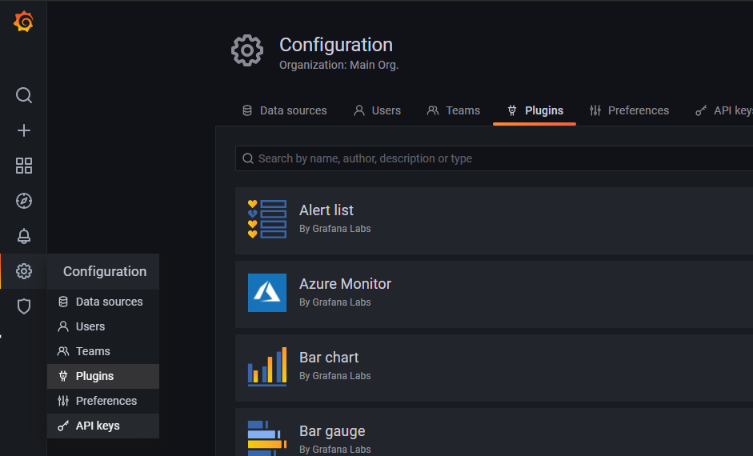Open the search magnifier in sidebar

23,95
